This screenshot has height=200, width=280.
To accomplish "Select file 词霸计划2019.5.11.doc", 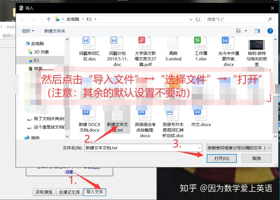I will (x=117, y=52).
